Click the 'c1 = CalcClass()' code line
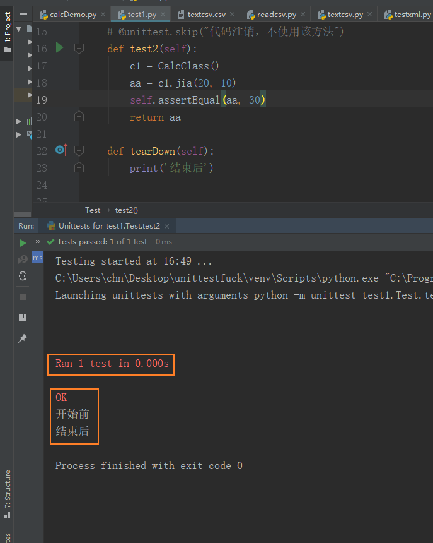Image resolution: width=433 pixels, height=543 pixels. pos(175,66)
